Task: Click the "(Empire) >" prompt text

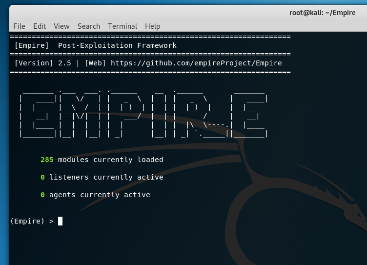Action: pos(32,221)
